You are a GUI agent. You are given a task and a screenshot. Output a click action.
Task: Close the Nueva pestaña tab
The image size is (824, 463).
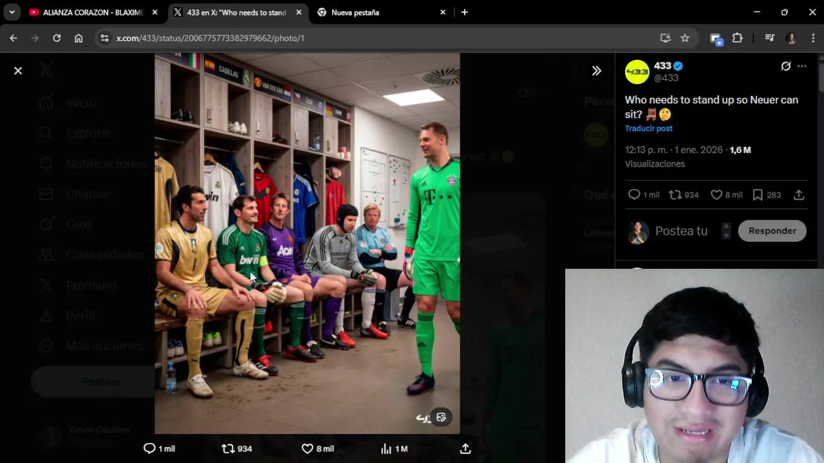(442, 12)
